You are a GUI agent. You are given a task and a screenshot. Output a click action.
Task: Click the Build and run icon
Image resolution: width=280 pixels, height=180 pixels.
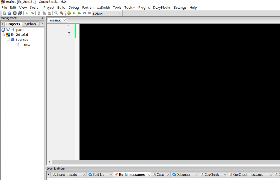(79, 13)
